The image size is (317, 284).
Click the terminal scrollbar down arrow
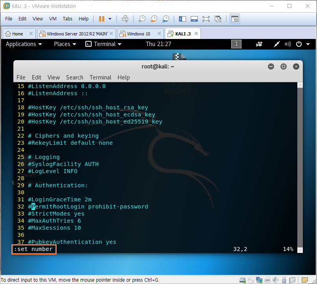tap(300, 250)
